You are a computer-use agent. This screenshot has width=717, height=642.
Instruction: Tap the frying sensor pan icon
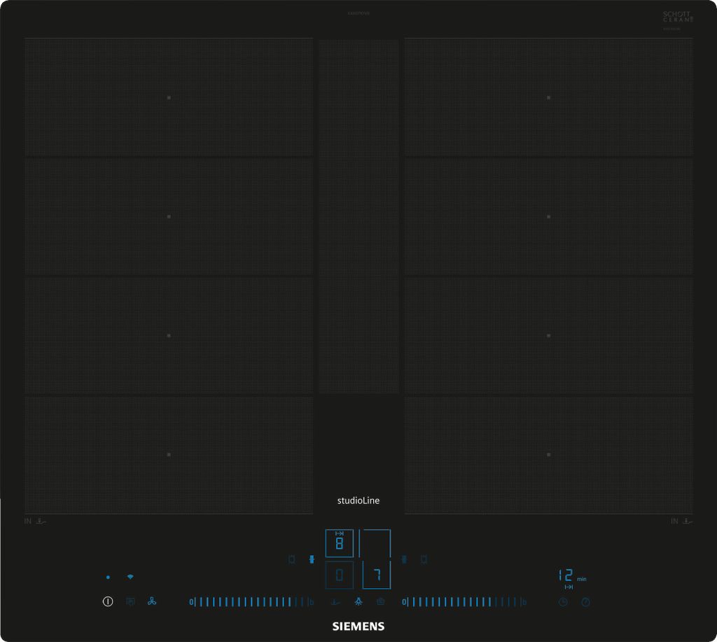pos(335,601)
